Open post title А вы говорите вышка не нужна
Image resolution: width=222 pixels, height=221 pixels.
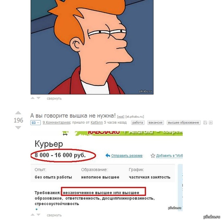coord(73,116)
